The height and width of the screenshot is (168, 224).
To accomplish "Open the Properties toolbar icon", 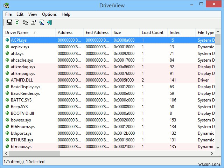I will click(x=34, y=22).
